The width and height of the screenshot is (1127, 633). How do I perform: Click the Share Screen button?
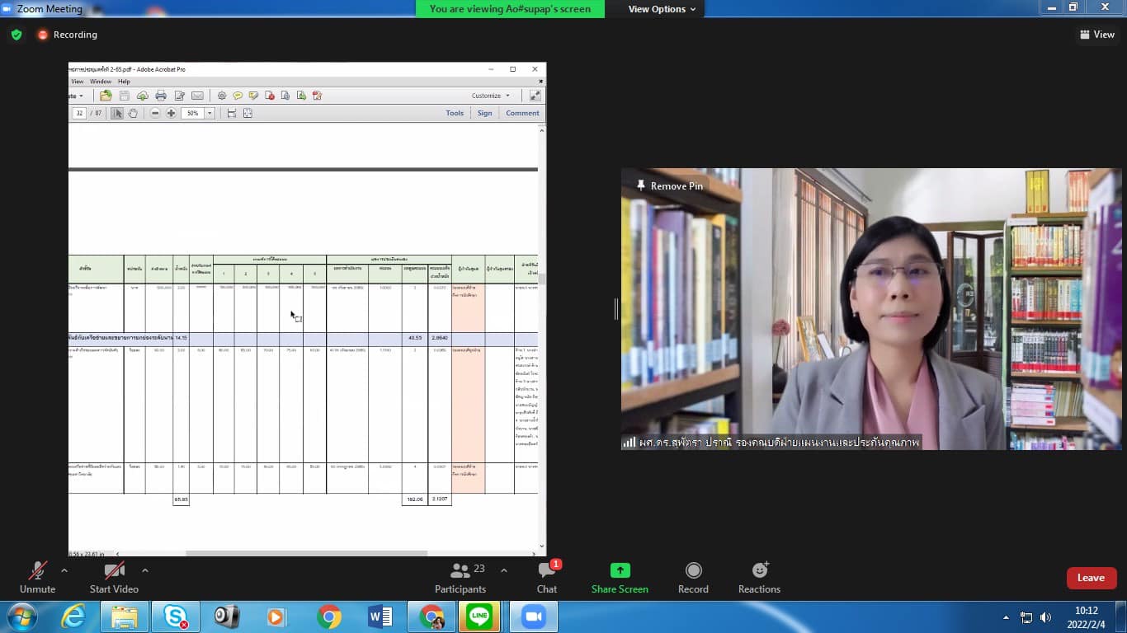[620, 577]
